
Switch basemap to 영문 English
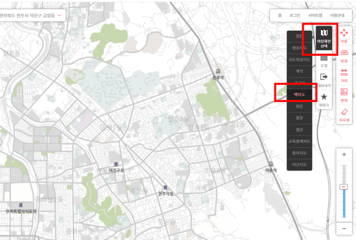point(299,106)
